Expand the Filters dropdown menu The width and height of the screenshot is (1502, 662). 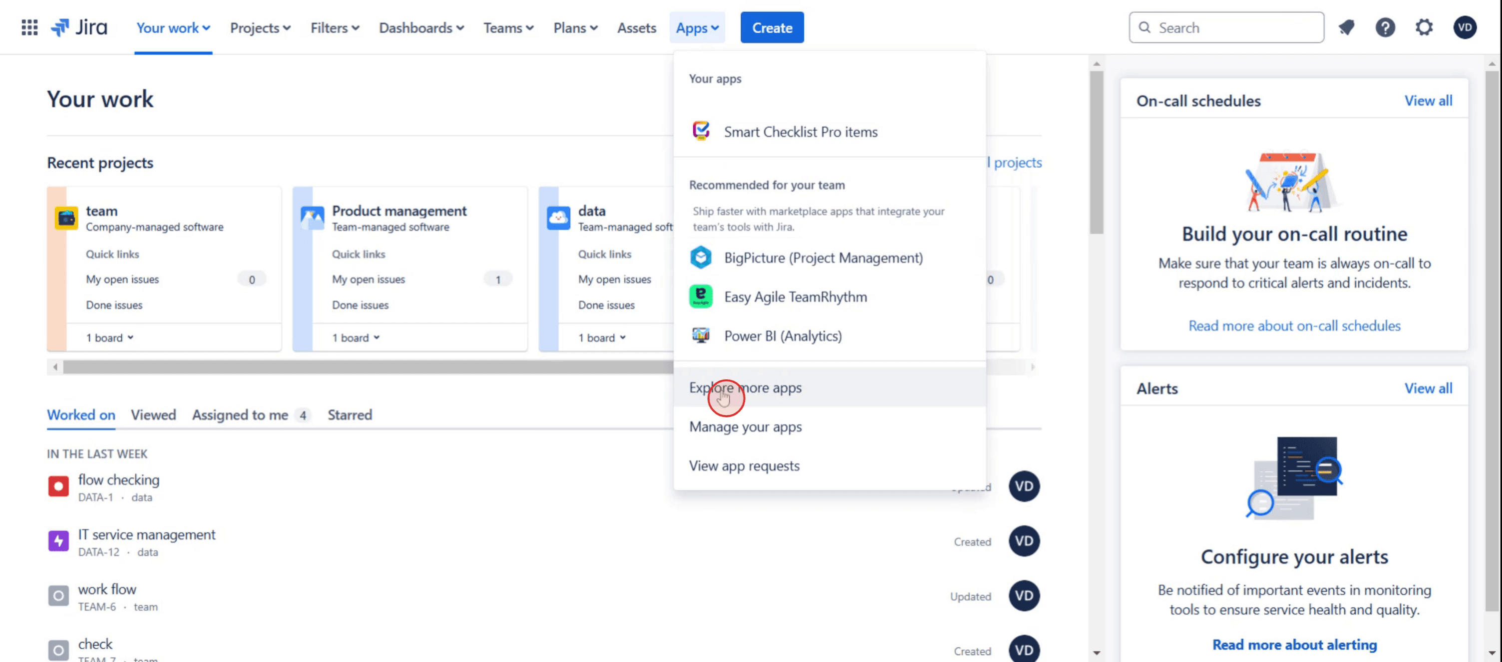pyautogui.click(x=335, y=27)
